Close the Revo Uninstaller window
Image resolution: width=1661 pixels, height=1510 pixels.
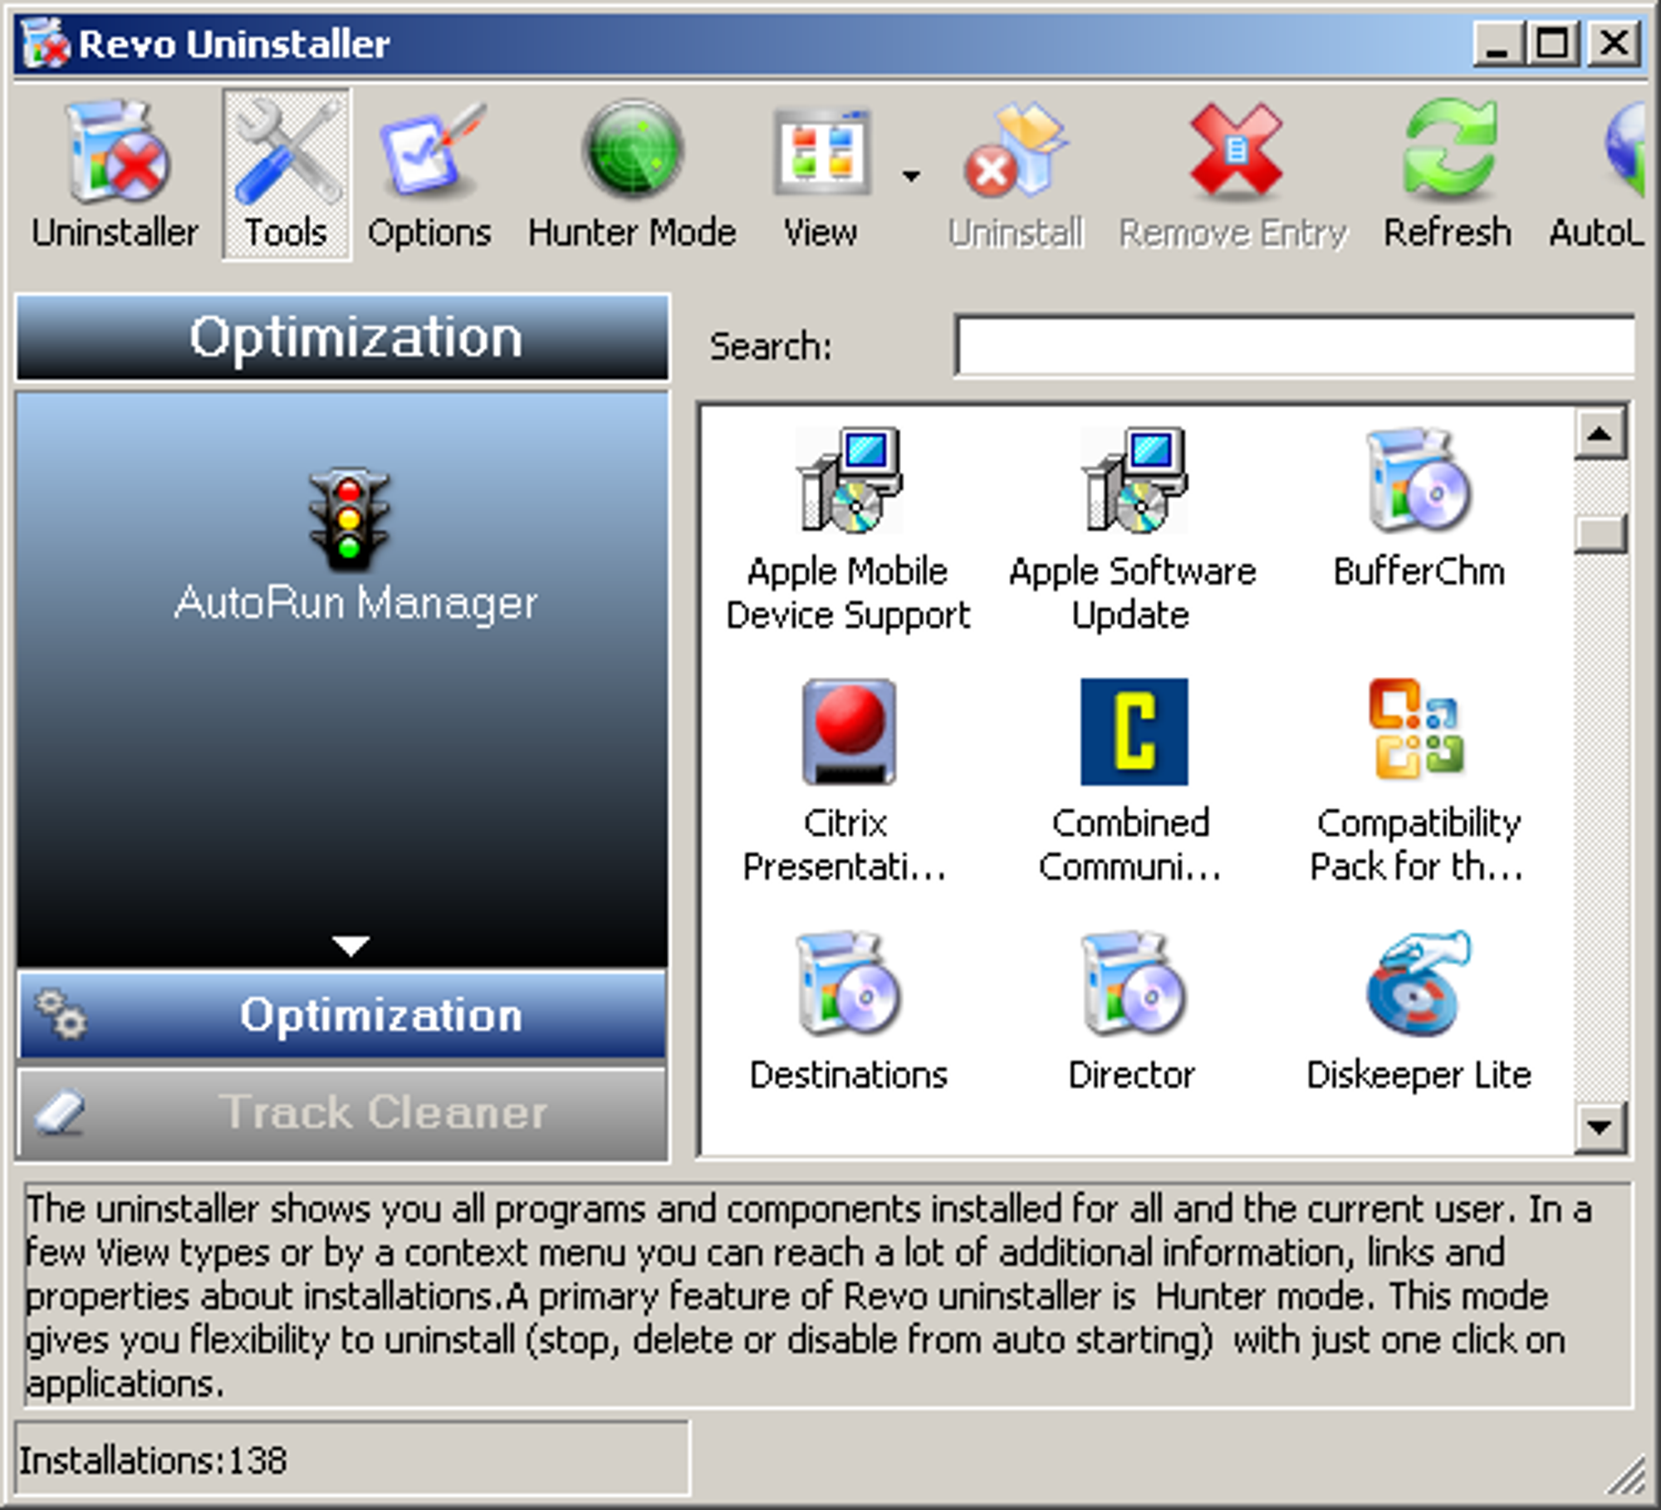point(1614,43)
